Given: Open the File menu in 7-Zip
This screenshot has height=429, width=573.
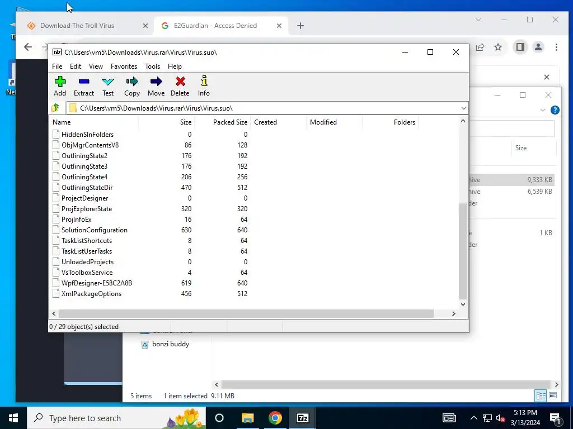Looking at the screenshot, I should coord(57,66).
